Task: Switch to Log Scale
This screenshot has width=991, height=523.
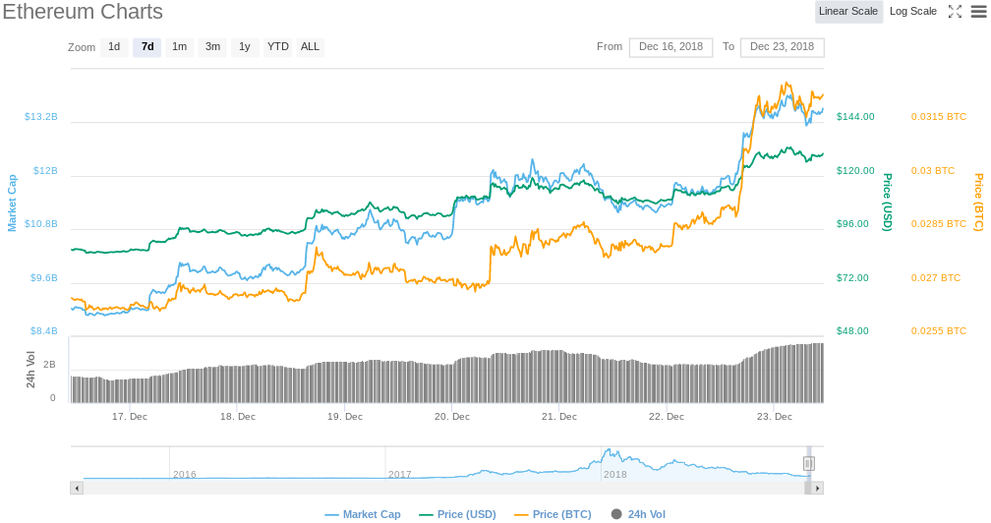Action: coord(912,12)
